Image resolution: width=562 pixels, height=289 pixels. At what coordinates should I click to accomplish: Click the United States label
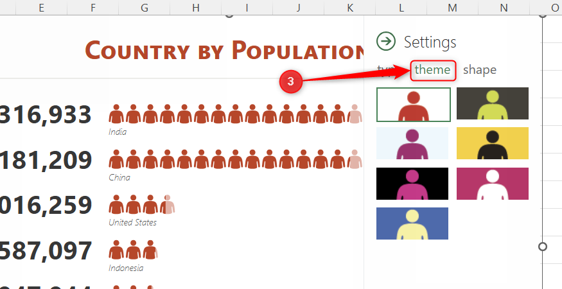pos(132,223)
